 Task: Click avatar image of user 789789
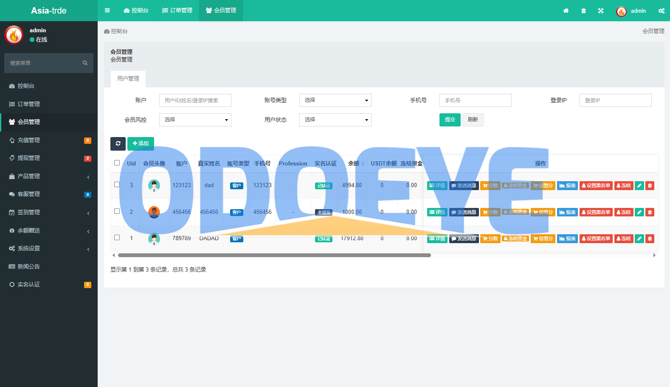click(154, 238)
